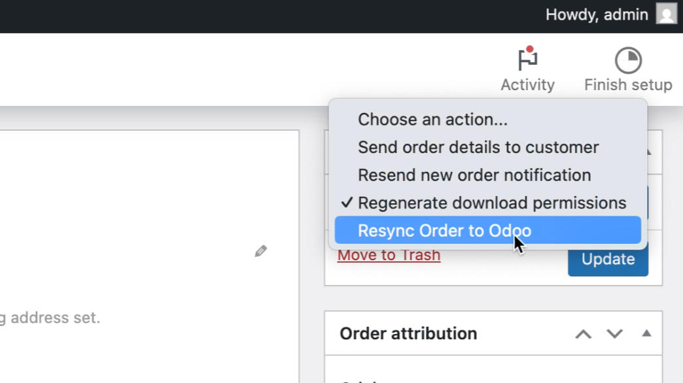Select 'Resync Order to Odoo' action
This screenshot has width=683, height=383.
(444, 231)
